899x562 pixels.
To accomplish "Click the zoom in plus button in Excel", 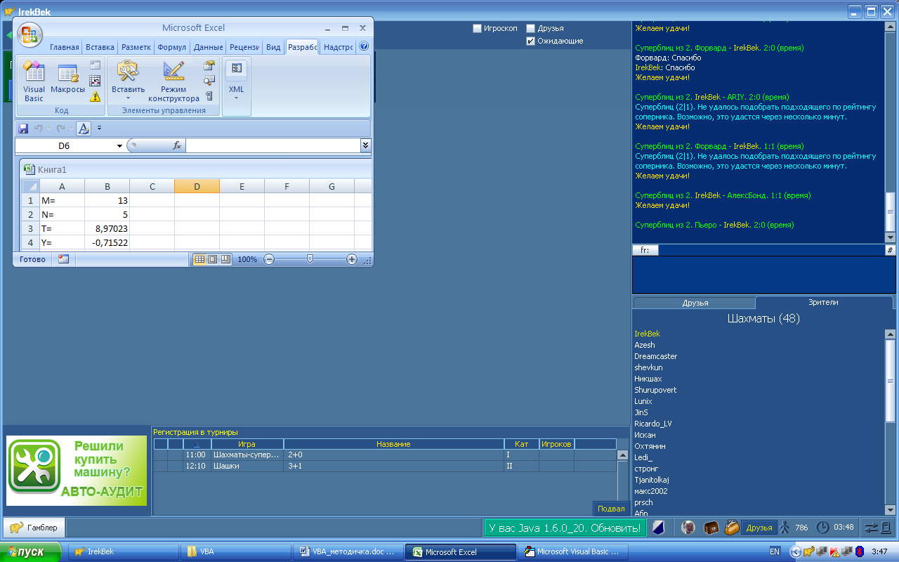I will 352,259.
